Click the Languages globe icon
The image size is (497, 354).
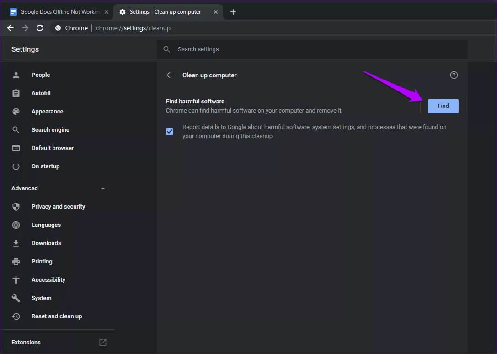[x=16, y=225]
